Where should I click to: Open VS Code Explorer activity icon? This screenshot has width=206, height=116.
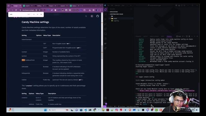point(105,10)
